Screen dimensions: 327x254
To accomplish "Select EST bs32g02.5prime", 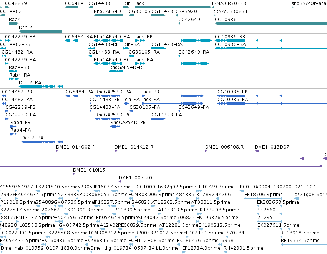I will tap(177, 187).
